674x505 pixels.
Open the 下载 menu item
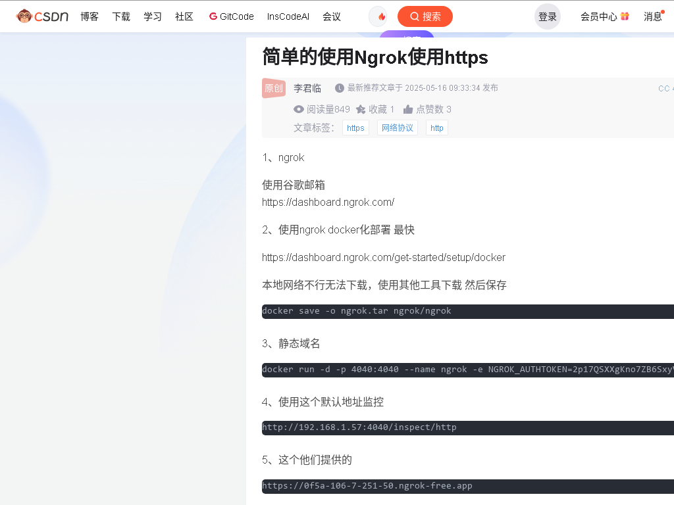coord(121,16)
